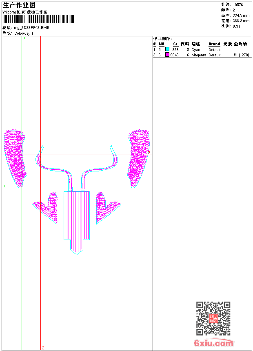Click the width value 388.2 mm
Viewport: 253px width, 351px height.
point(241,21)
